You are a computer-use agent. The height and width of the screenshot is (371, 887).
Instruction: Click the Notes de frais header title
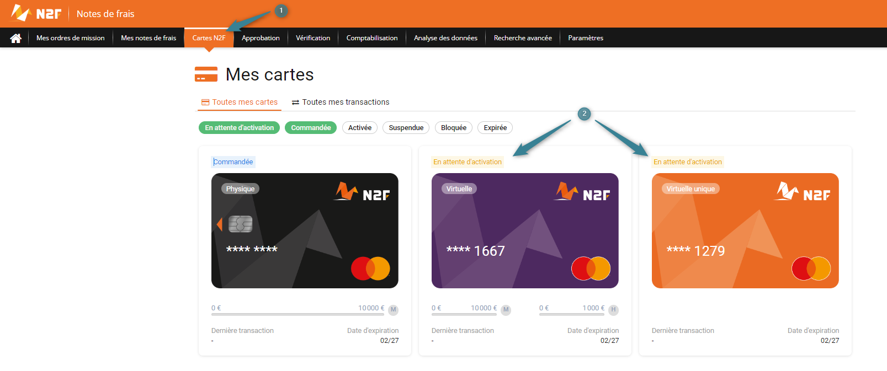(x=105, y=14)
